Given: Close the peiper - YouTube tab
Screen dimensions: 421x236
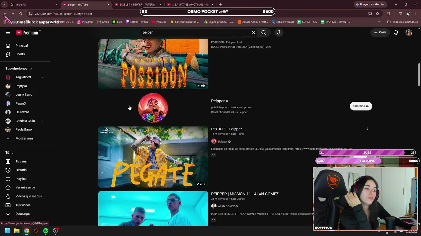Looking at the screenshot, I should (x=108, y=5).
